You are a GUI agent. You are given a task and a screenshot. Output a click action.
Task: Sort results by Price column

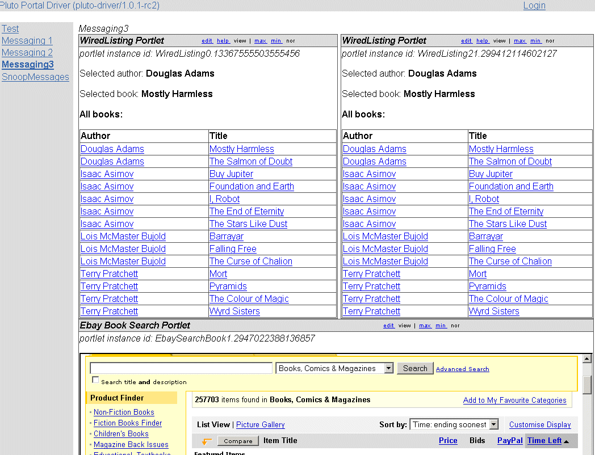(x=448, y=441)
